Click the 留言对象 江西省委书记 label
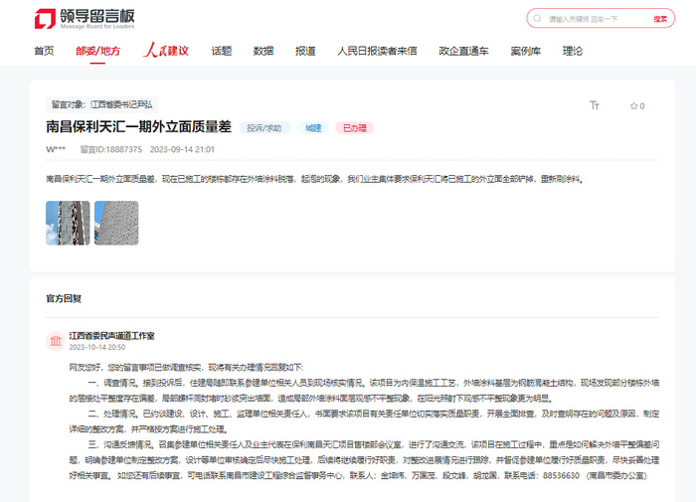696x502 pixels. (101, 104)
